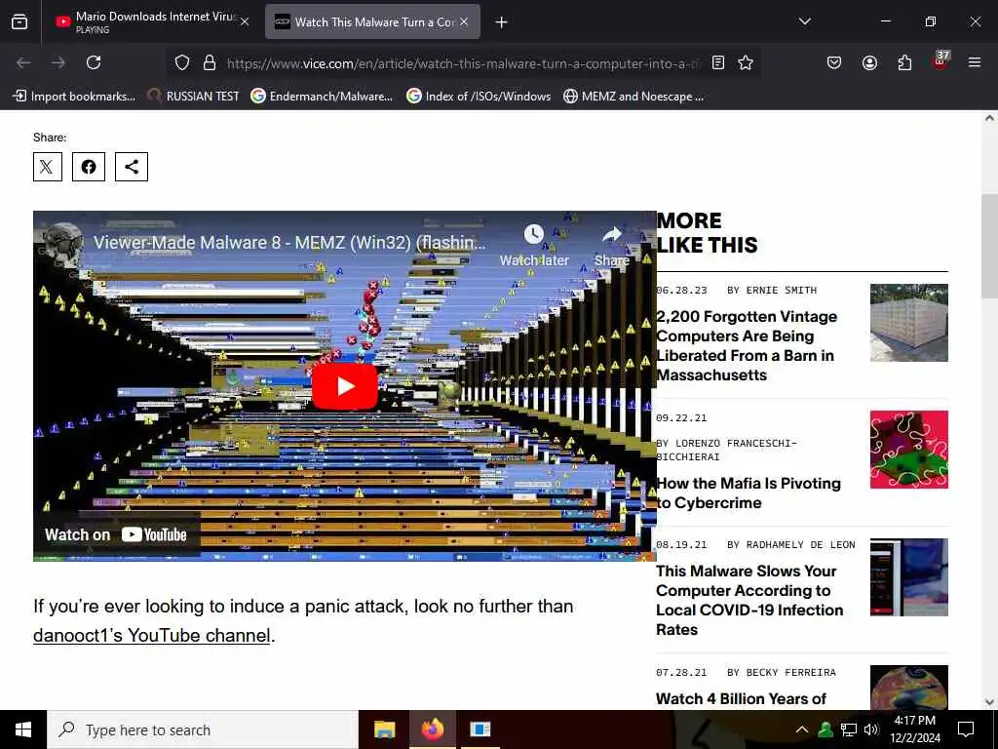
Task: Open the generic share icon
Action: pyautogui.click(x=132, y=167)
